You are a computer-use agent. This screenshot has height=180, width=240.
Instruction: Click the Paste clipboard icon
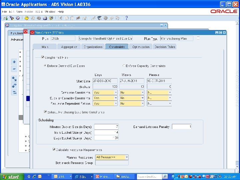pyautogui.click(x=72, y=18)
